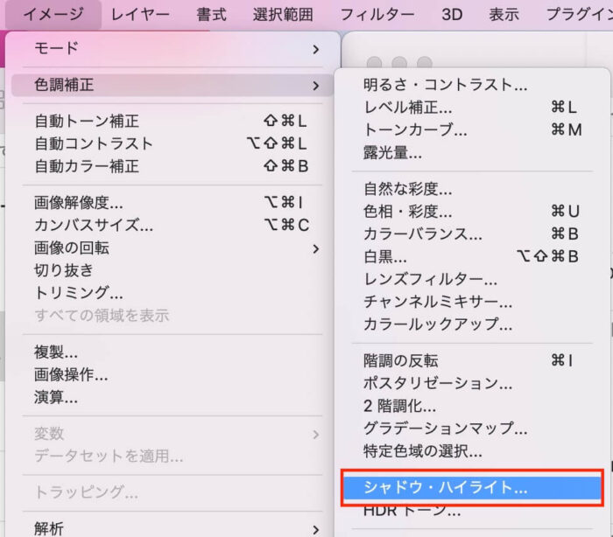The width and height of the screenshot is (613, 537).
Task: Open 明るさ・コントラスト adjustment
Action: pyautogui.click(x=472, y=85)
